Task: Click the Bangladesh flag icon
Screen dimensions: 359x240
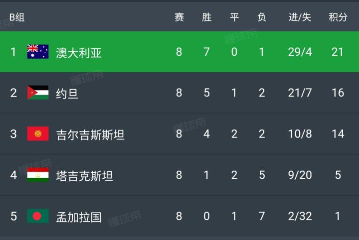Action: click(38, 216)
